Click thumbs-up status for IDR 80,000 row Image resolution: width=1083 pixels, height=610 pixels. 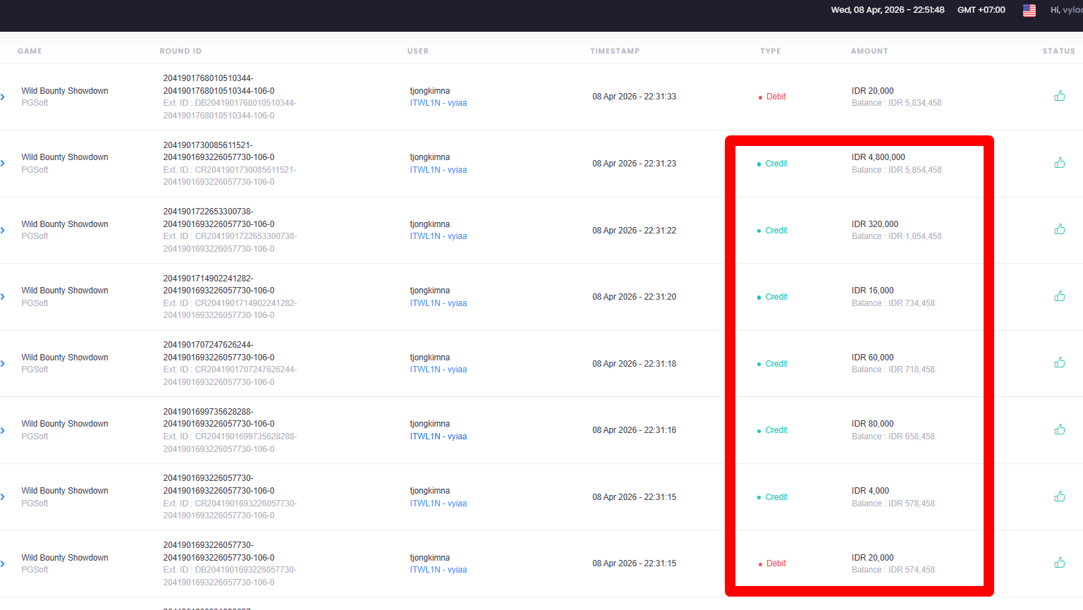coord(1059,429)
